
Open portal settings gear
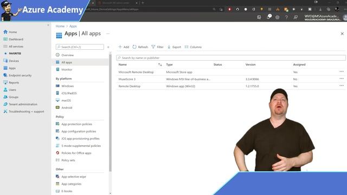(x=277, y=17)
